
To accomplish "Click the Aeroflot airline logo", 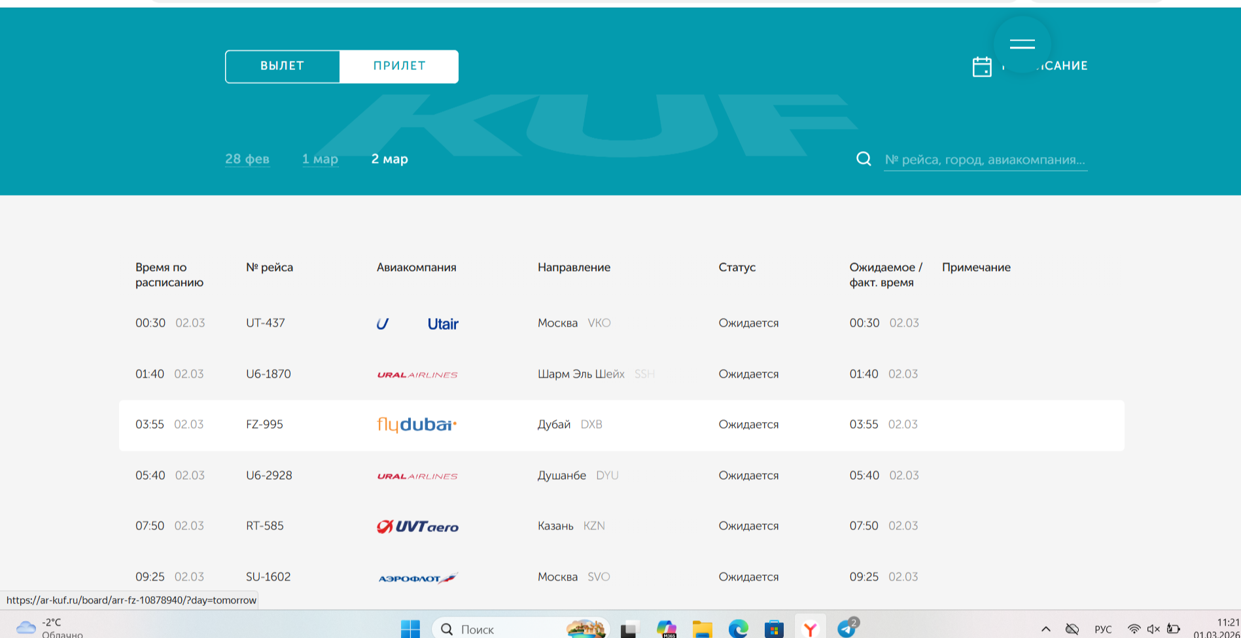I will [x=417, y=578].
